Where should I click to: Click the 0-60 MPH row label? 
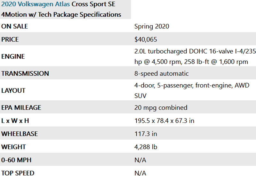click(16, 160)
